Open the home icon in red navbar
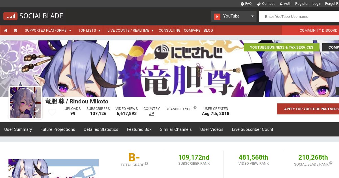Screen dimensions: 339x178 [x=6, y=30]
